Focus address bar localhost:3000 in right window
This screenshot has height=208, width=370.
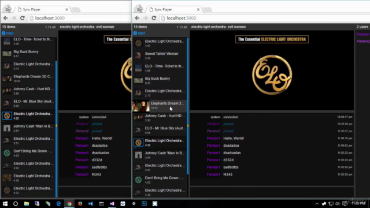(x=264, y=18)
